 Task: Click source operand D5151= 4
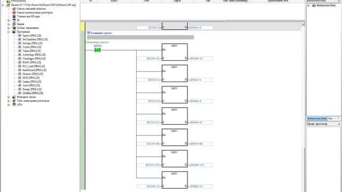click(149, 80)
